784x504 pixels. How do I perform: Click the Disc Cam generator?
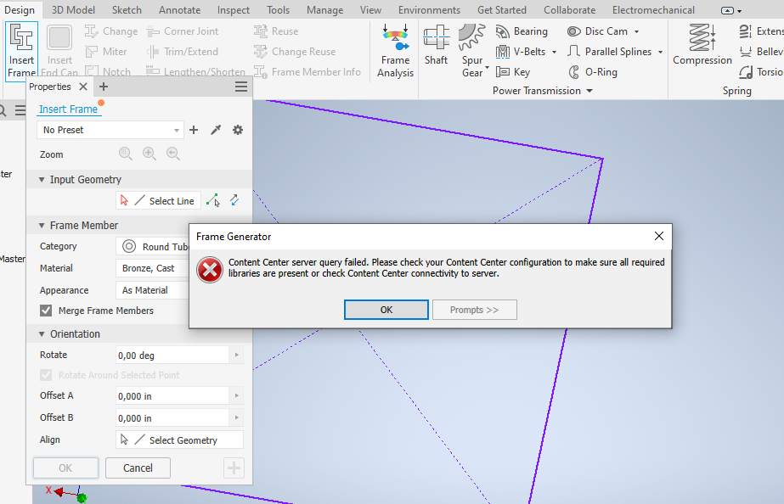(x=597, y=31)
